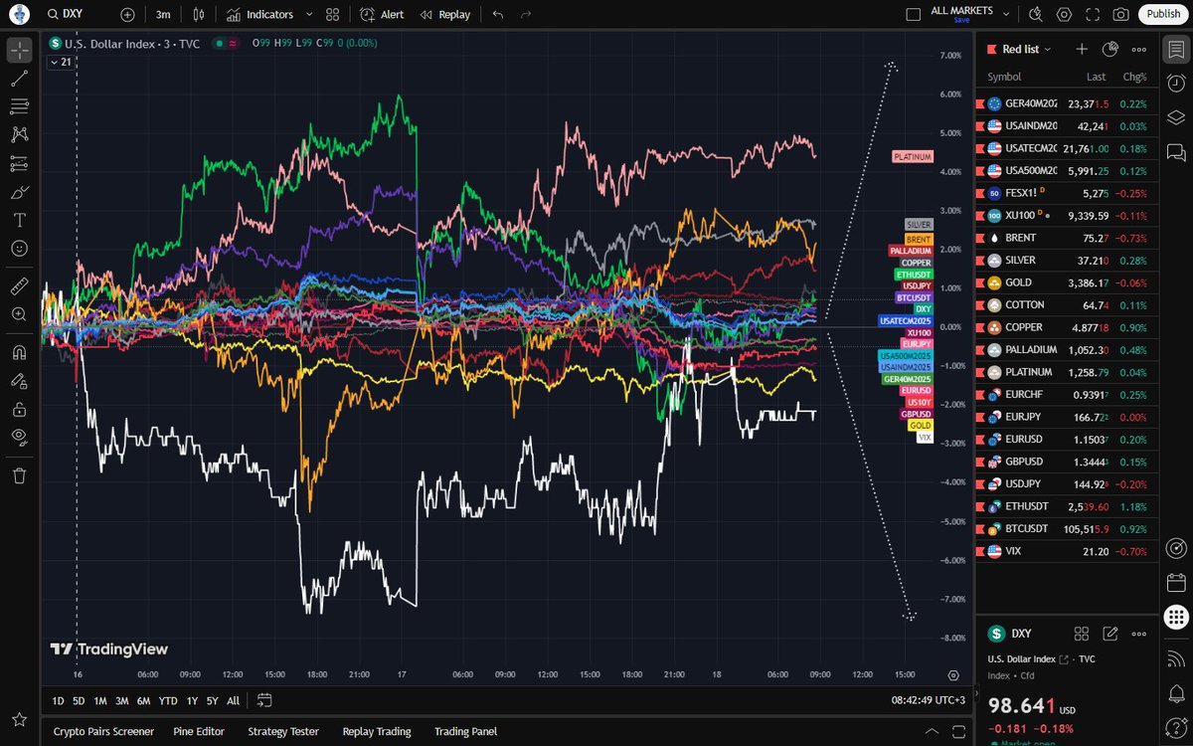This screenshot has width=1193, height=746.
Task: Toggle stay in drawing mode
Action: (19, 380)
